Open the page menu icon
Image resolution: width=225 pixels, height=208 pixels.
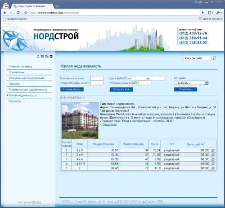211,13
